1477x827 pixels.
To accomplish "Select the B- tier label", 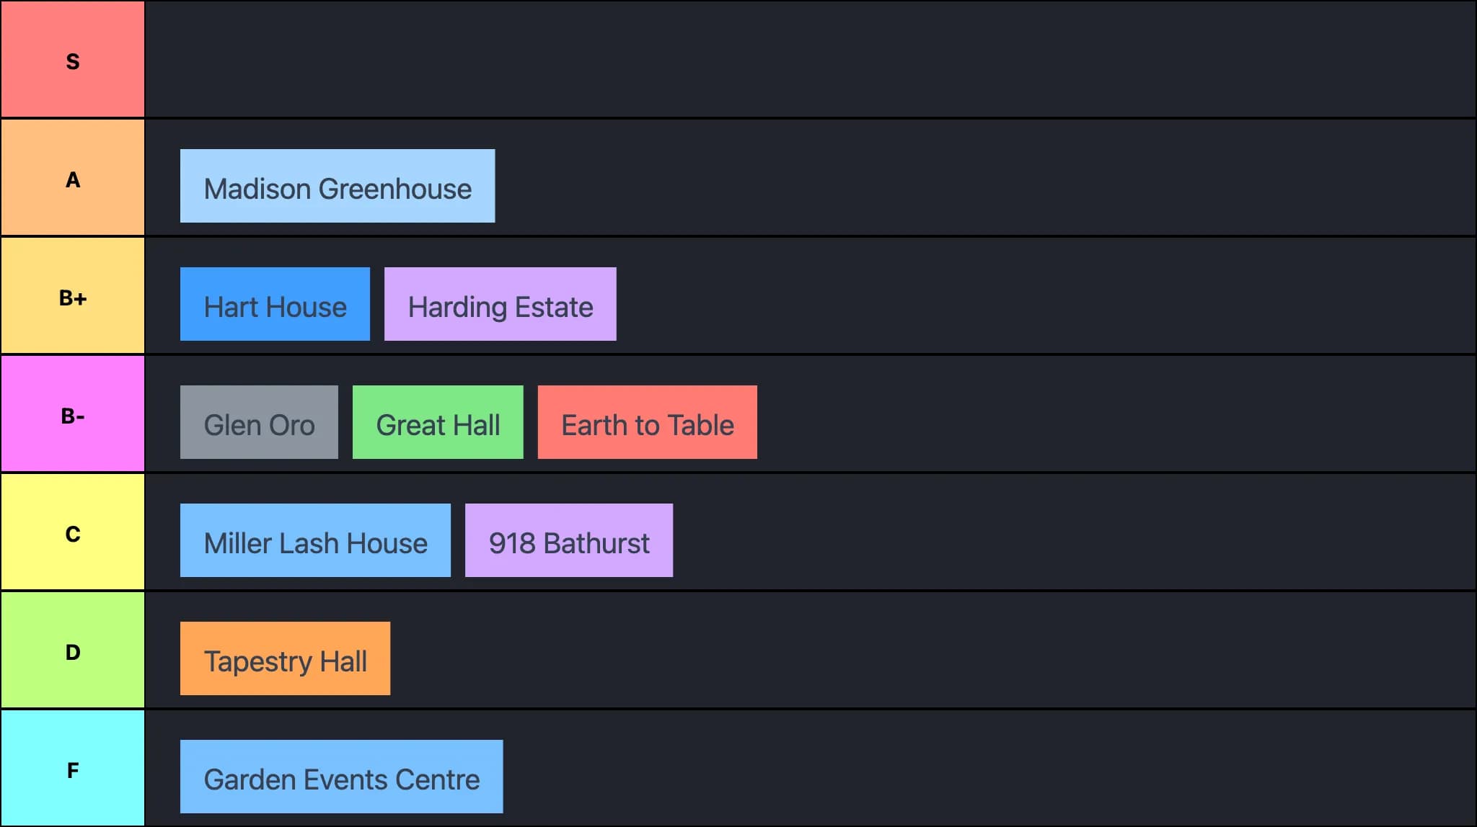I will click(x=72, y=414).
